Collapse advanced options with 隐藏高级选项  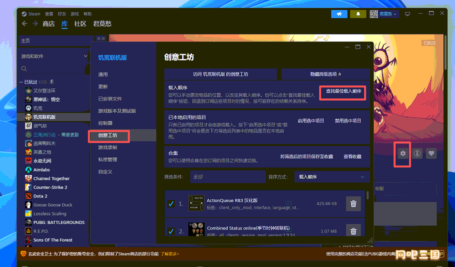pyautogui.click(x=326, y=74)
